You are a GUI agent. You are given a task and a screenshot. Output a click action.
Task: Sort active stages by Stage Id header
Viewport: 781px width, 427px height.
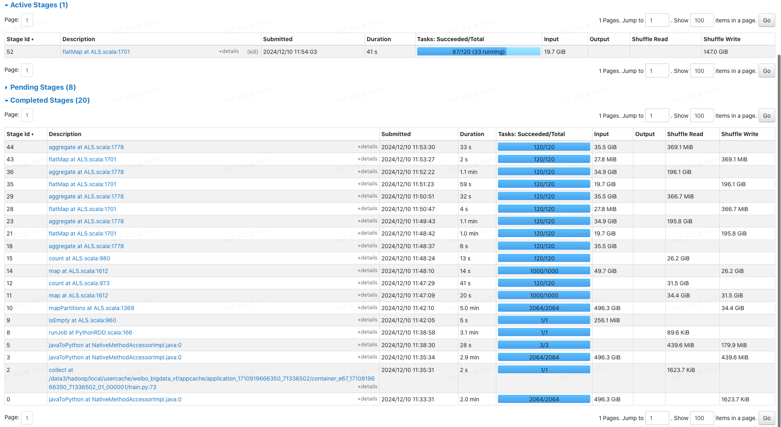[20, 39]
